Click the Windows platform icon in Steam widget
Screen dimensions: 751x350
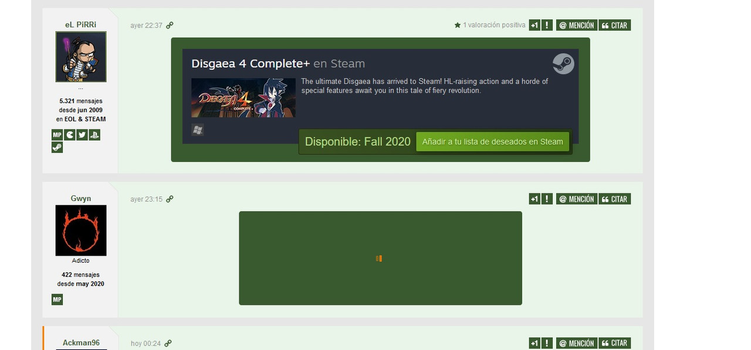point(198,130)
